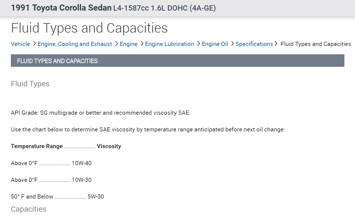Image resolution: width=355 pixels, height=220 pixels.
Task: Click the gray FLUID TYPES AND CAPACITIES bar
Action: point(177,61)
